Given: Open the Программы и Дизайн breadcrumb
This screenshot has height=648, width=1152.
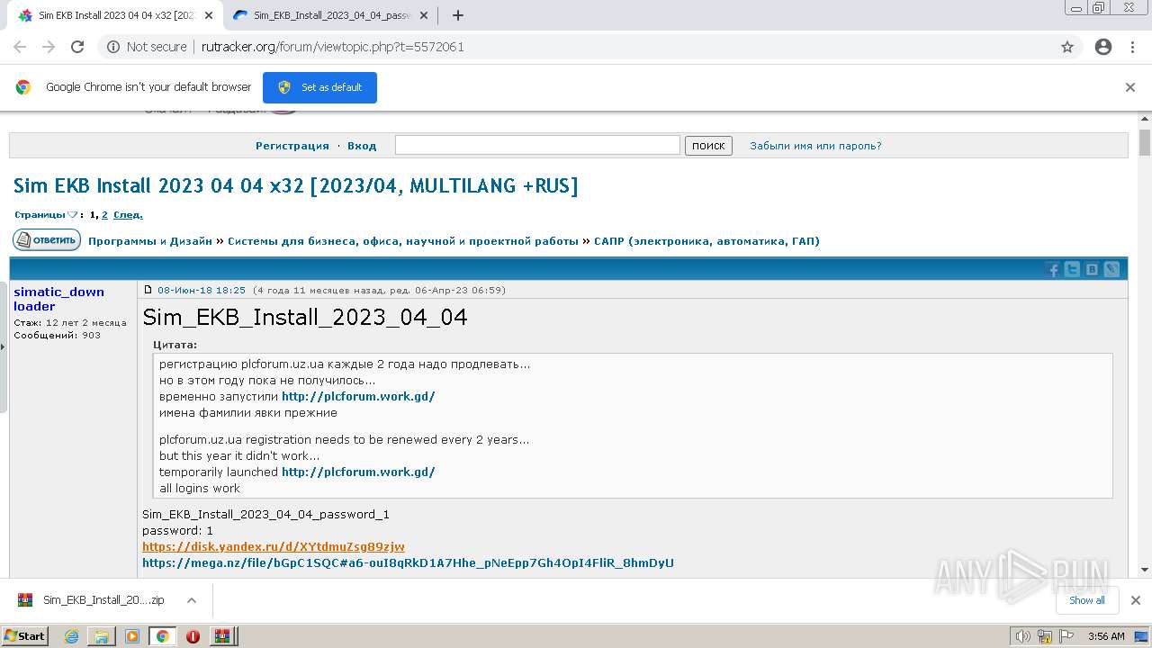Looking at the screenshot, I should pos(150,241).
